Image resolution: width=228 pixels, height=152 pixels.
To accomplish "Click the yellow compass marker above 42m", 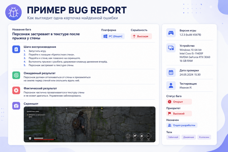I will (102, 108).
